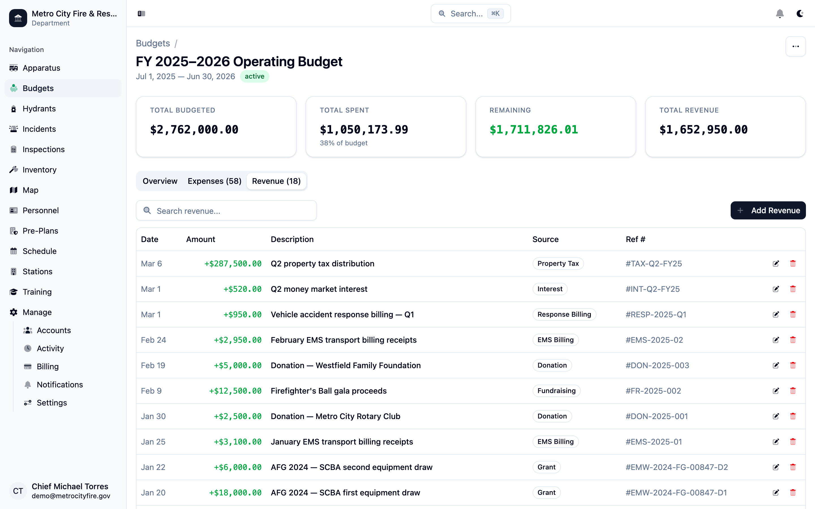Switch to the Expenses tab
Image resolution: width=815 pixels, height=509 pixels.
pyautogui.click(x=215, y=181)
